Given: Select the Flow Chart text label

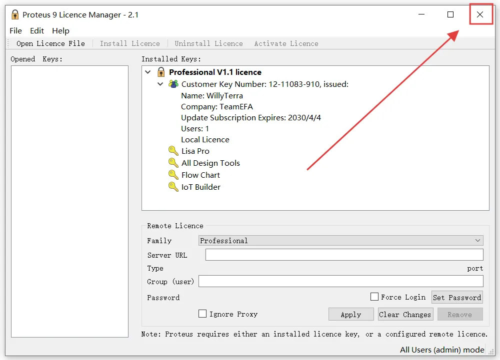Looking at the screenshot, I should click(200, 175).
